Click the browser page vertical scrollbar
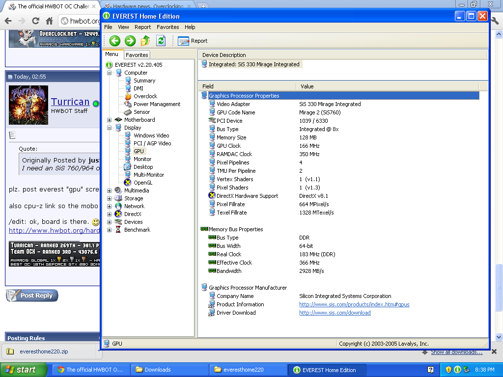 coord(499,287)
